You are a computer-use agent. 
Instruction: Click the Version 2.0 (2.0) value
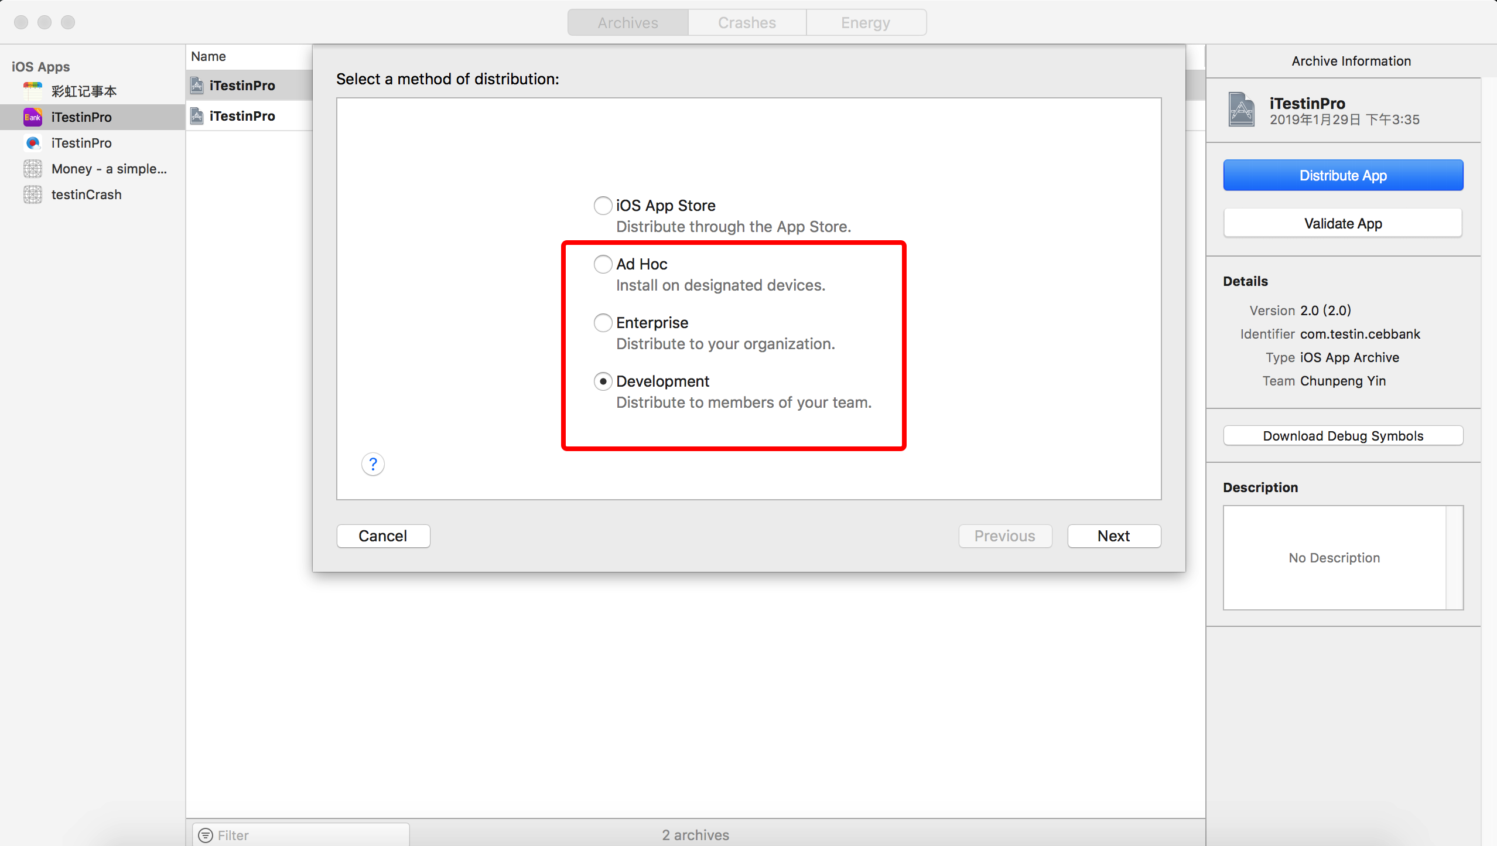coord(1326,311)
